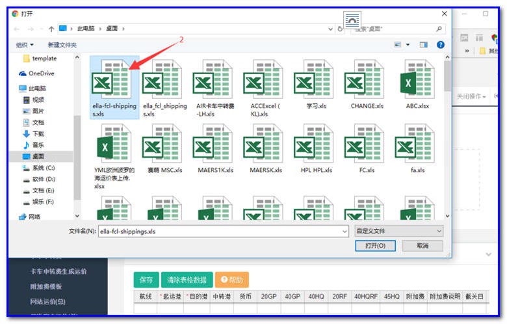Click the green 保存 button

(146, 280)
